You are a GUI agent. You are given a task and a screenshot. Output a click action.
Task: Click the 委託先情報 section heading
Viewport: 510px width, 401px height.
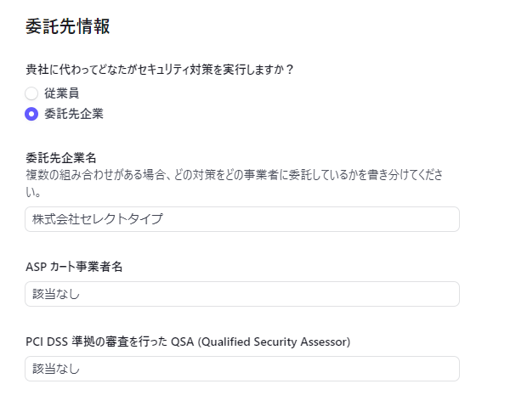[68, 26]
